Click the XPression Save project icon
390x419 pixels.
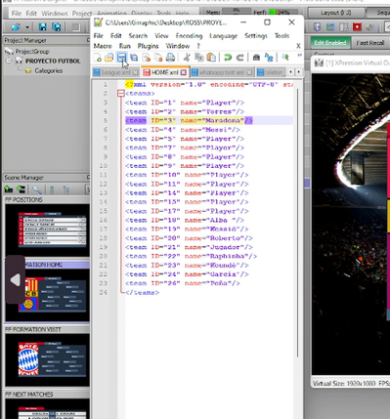[42, 26]
